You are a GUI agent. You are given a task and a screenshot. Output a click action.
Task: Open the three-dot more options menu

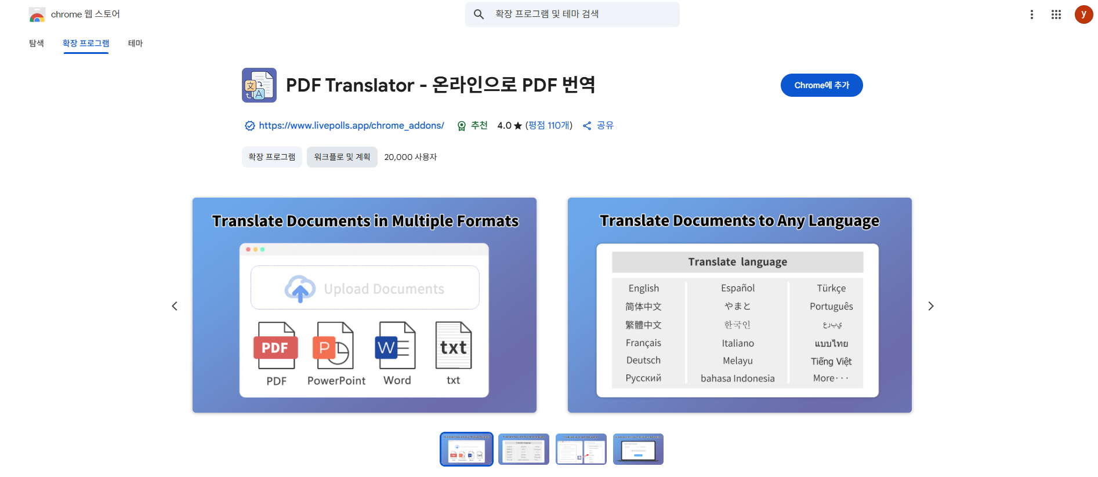coord(1031,14)
